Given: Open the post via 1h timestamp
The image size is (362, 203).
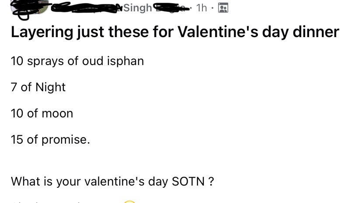Looking at the screenshot, I should click(x=202, y=8).
